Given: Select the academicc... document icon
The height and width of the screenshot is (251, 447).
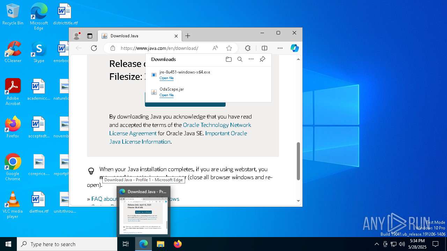Looking at the screenshot, I should [39, 90].
